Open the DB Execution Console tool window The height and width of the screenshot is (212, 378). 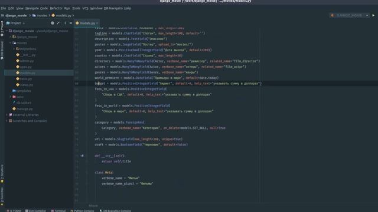point(115,211)
